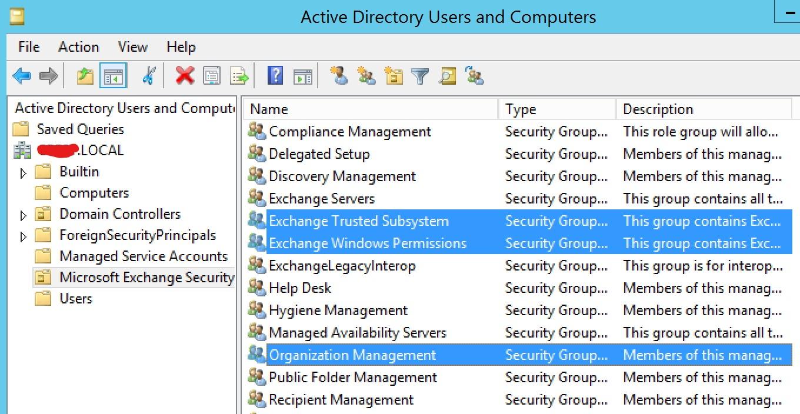Viewport: 800px width, 414px height.
Task: Open the Set Filter Options icon
Action: click(x=420, y=75)
